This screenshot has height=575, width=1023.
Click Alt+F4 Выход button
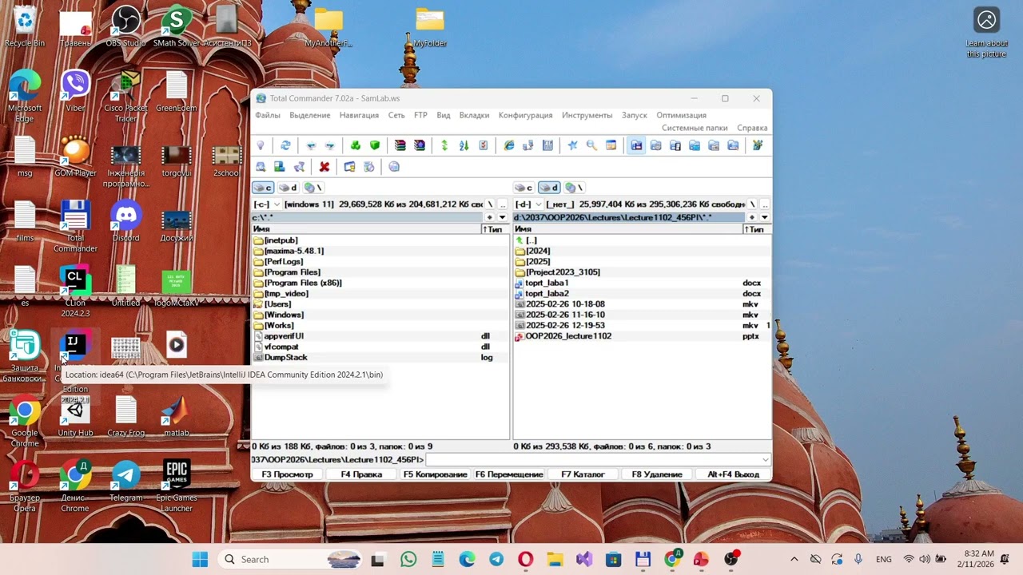click(733, 474)
